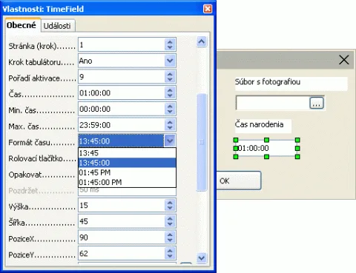Viewport: 356px width, 273px height.
Task: Switch to the Události tab
Action: click(57, 26)
